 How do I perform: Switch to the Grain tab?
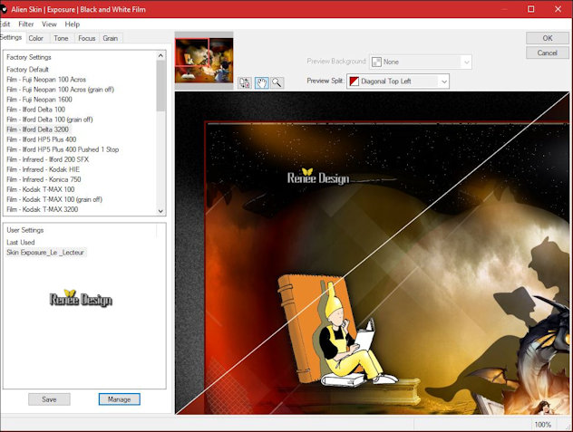(x=110, y=38)
